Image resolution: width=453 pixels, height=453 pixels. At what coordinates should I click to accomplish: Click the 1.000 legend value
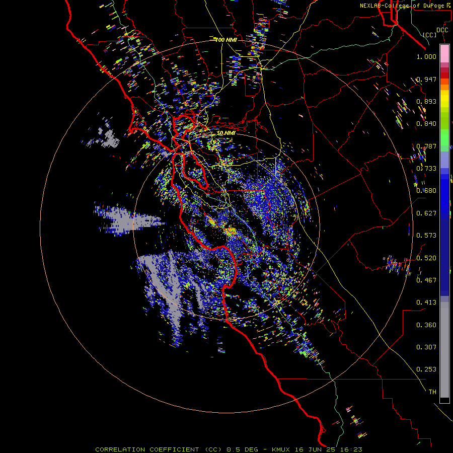click(426, 56)
